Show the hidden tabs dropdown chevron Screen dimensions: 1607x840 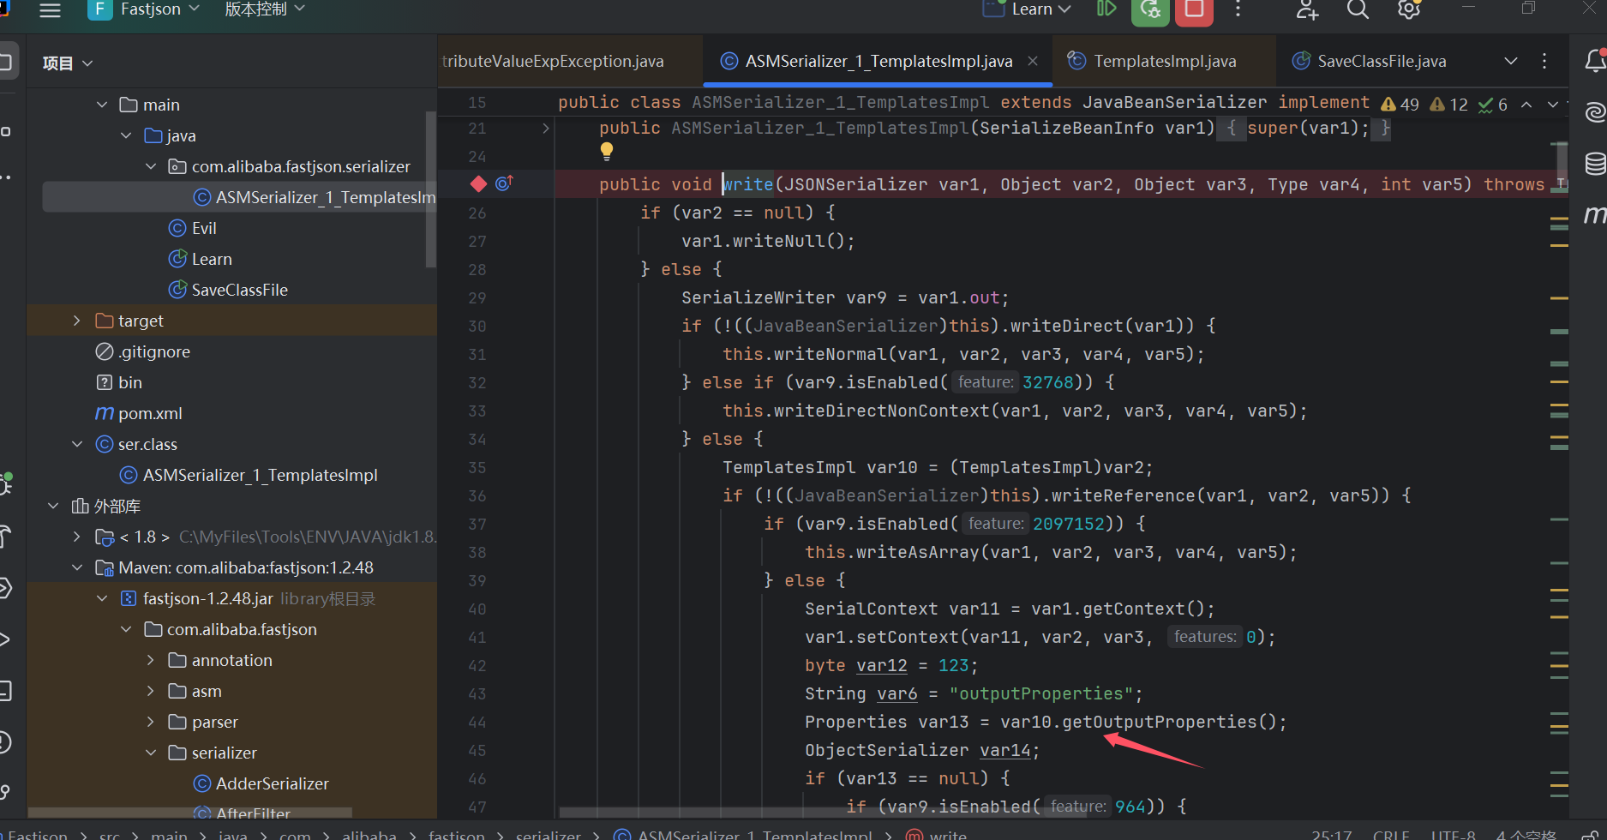pos(1511,61)
